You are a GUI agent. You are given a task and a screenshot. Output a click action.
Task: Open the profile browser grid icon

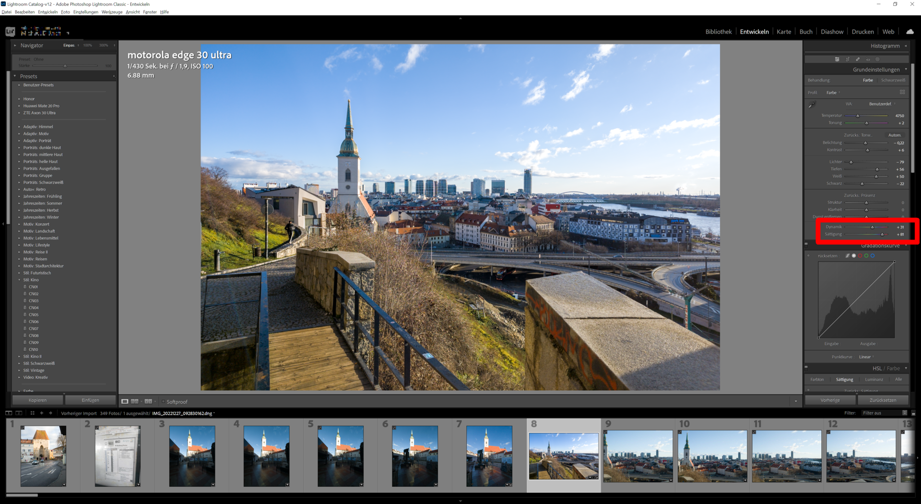(902, 92)
